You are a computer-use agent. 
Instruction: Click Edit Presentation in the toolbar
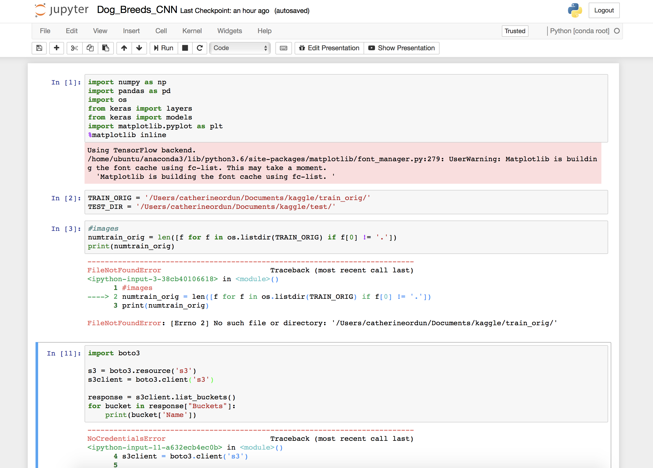329,48
